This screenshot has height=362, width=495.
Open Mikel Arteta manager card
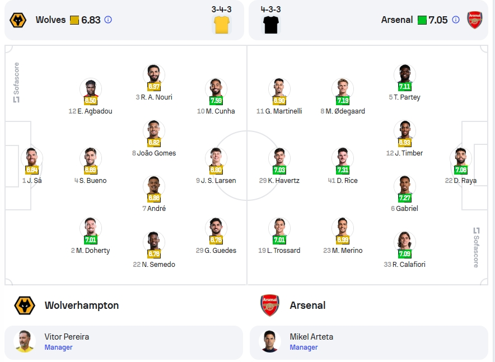coord(368,342)
